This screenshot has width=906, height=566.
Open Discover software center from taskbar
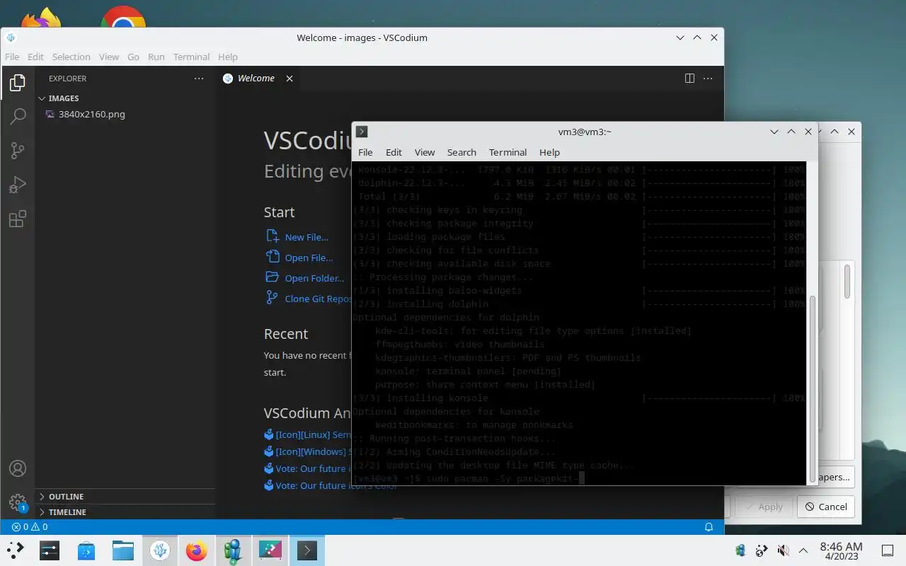click(86, 550)
